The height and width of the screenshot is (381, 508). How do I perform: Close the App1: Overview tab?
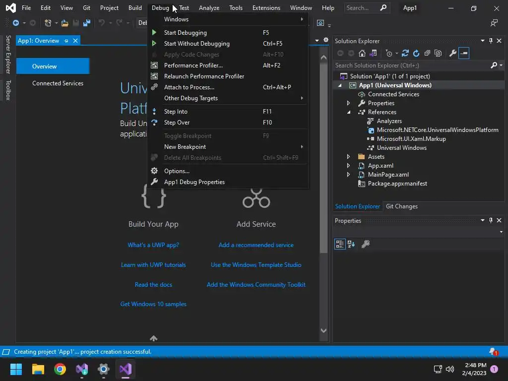(75, 41)
